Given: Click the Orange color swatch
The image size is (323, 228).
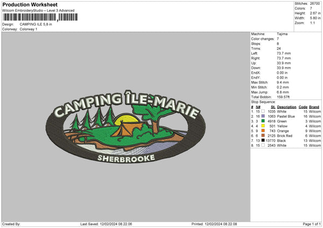Looking at the screenshot, I should pyautogui.click(x=263, y=131).
